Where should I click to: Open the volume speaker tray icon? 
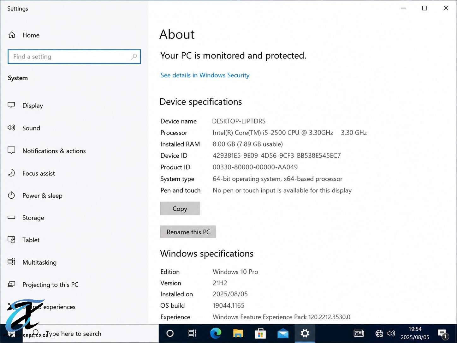(391, 333)
